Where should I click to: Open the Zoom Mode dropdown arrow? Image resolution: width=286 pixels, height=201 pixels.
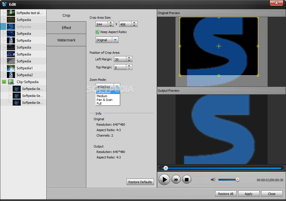tap(117, 86)
